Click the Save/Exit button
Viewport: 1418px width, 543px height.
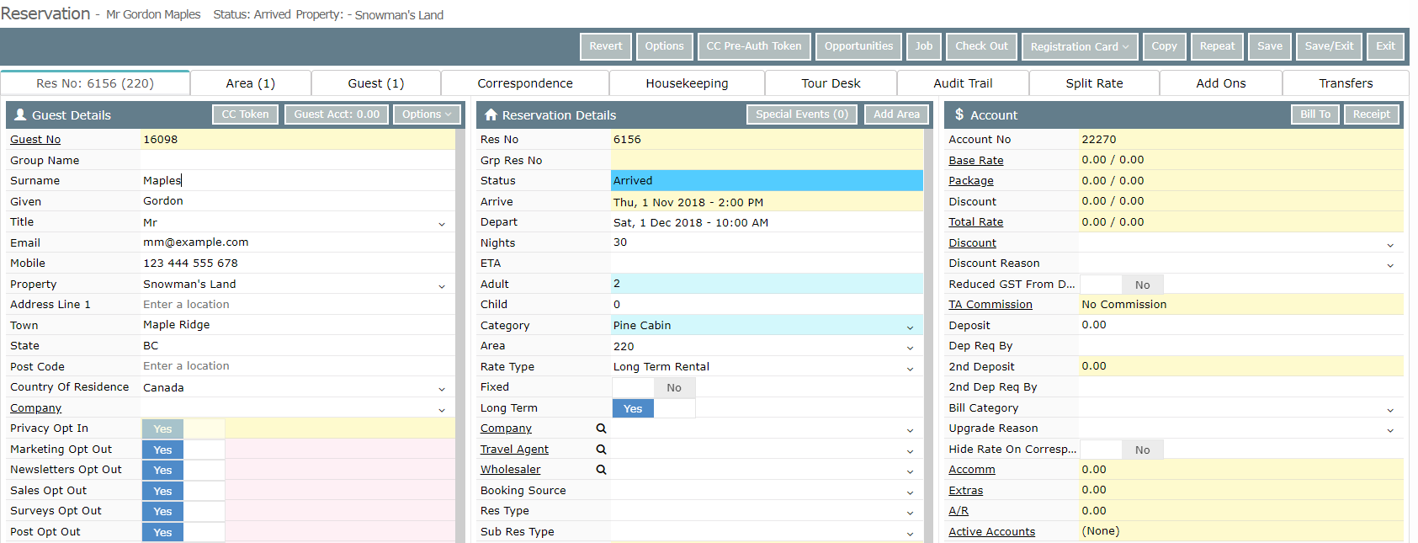coord(1329,46)
